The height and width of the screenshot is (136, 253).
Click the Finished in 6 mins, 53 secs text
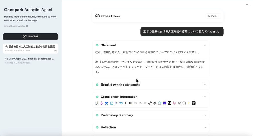click(18, 51)
